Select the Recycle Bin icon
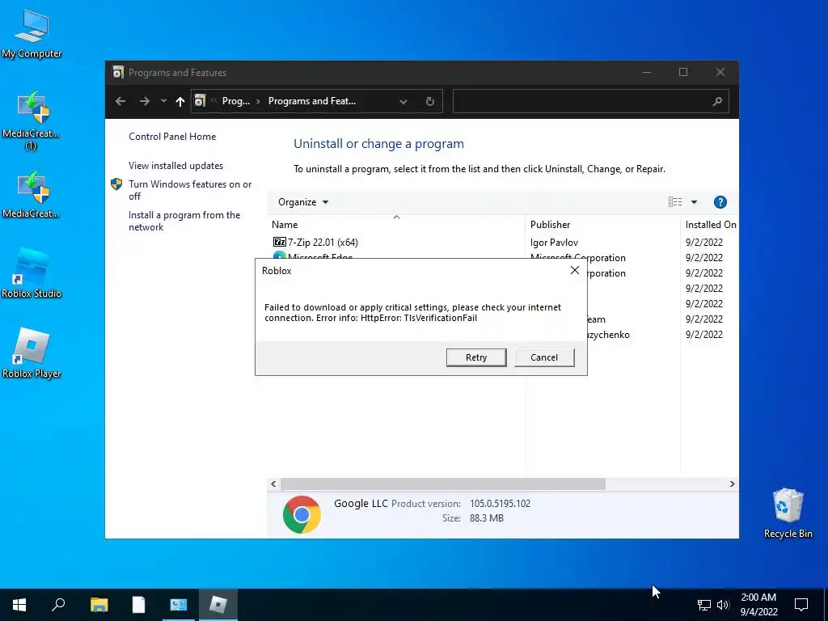Screen dimensions: 828x621 pos(788,513)
